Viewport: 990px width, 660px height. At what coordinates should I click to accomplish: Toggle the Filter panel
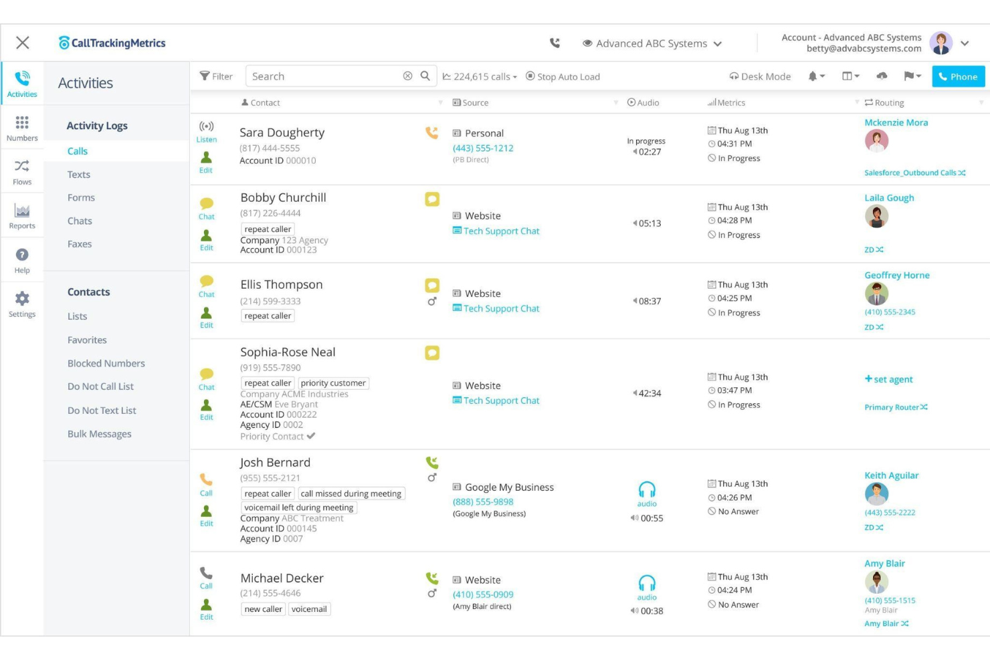coord(215,76)
